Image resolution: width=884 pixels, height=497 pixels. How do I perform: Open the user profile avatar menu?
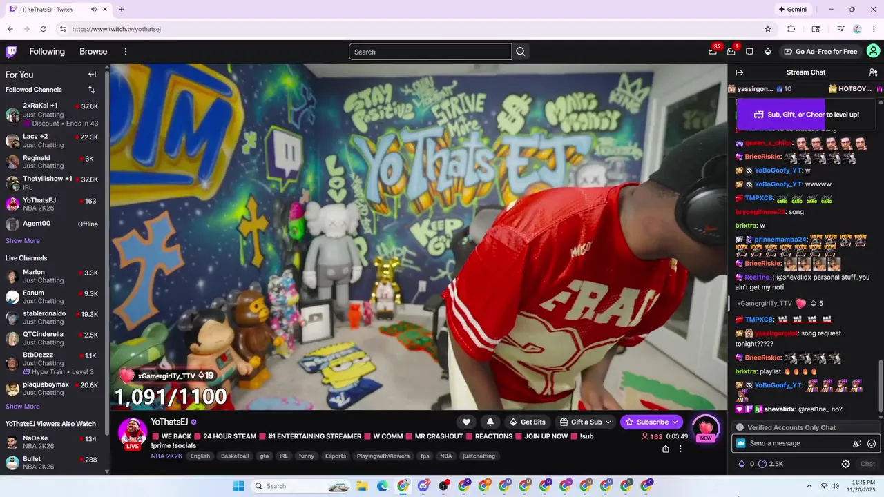click(874, 51)
